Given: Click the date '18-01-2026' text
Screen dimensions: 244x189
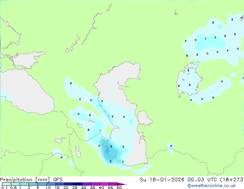Looking at the screenshot, I should tap(167, 180).
